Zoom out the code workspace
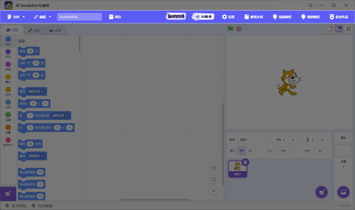 point(214,179)
